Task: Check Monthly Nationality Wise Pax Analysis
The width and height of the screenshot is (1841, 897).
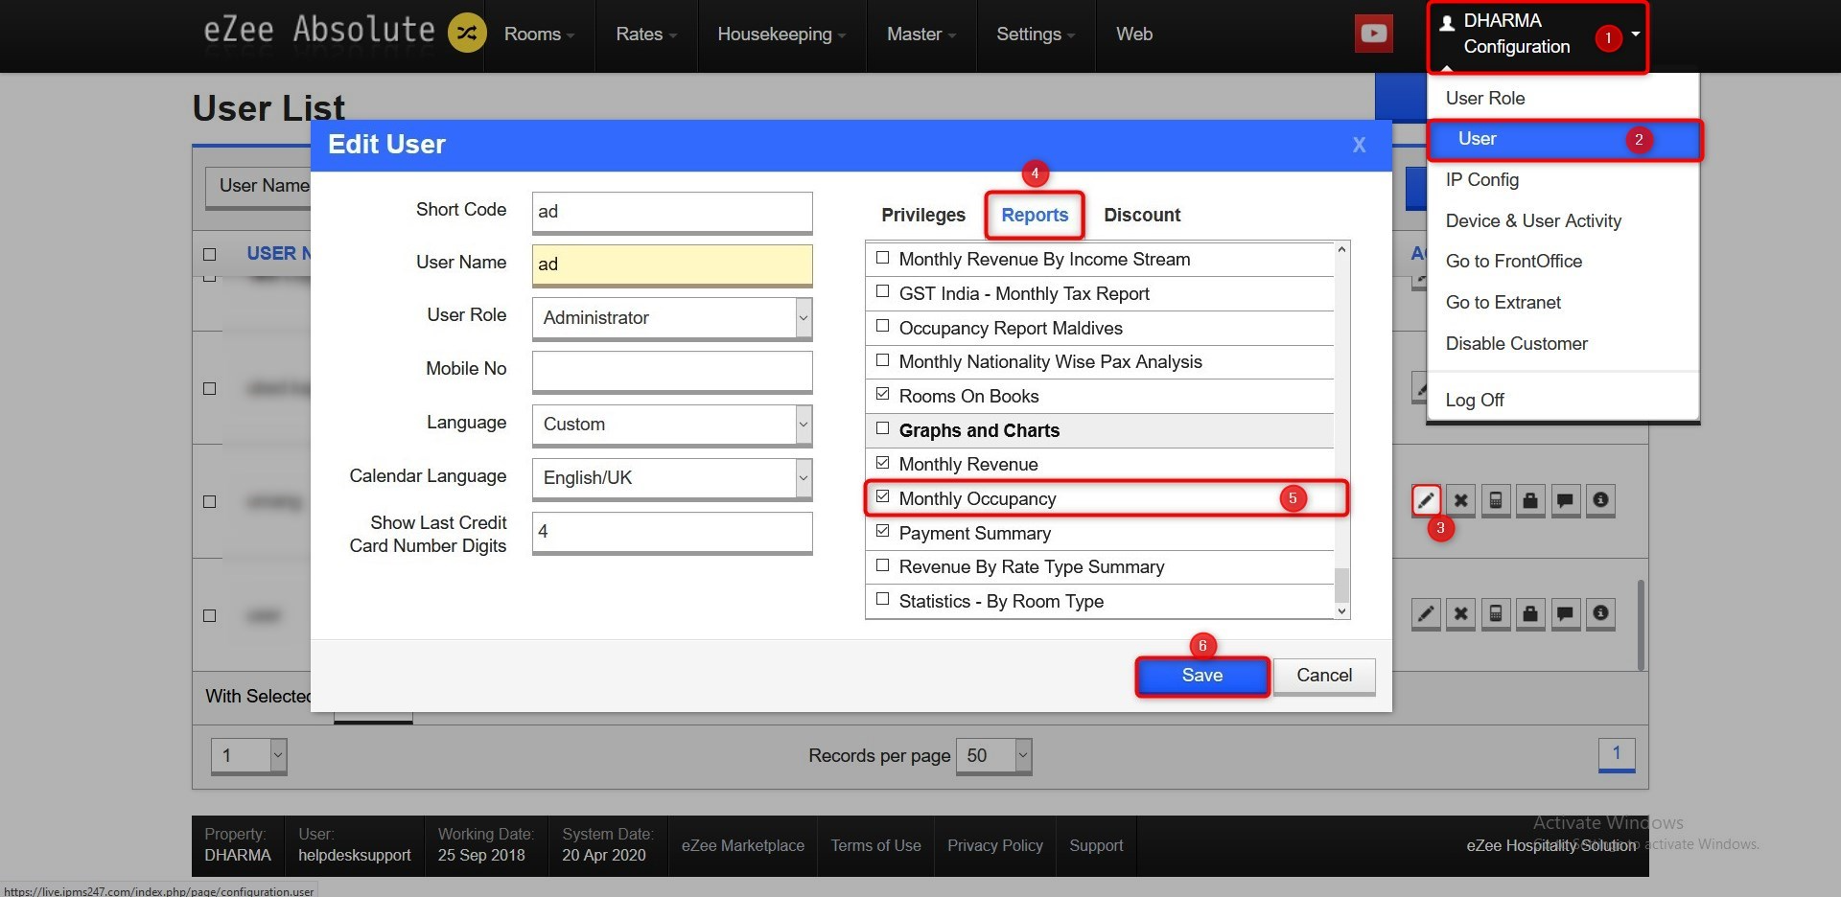Action: (x=882, y=360)
